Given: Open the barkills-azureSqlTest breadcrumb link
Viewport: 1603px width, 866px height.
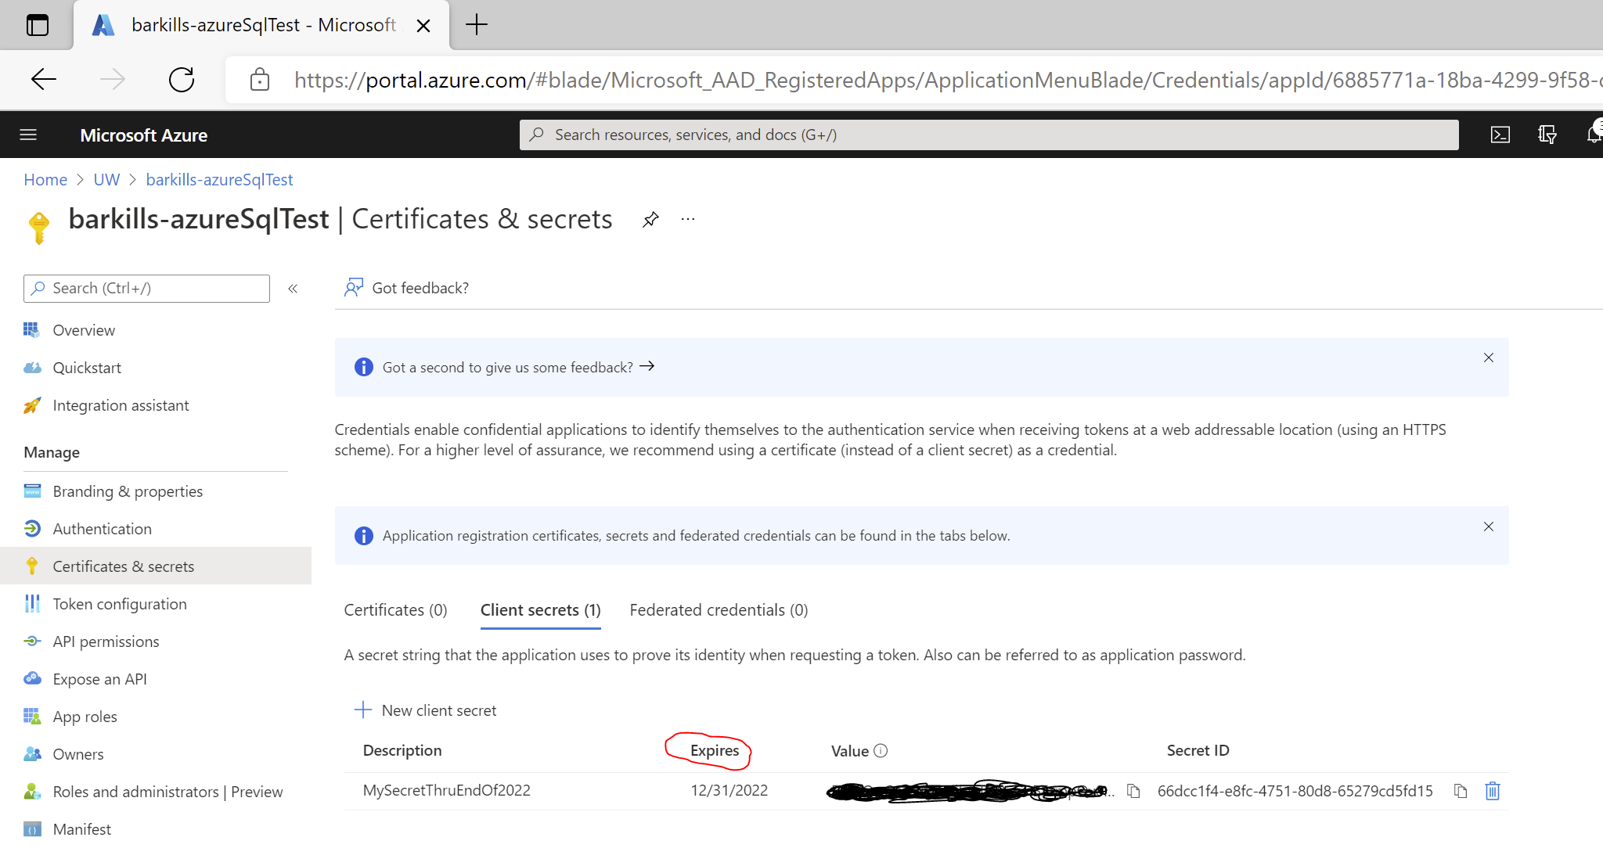Looking at the screenshot, I should tap(219, 180).
